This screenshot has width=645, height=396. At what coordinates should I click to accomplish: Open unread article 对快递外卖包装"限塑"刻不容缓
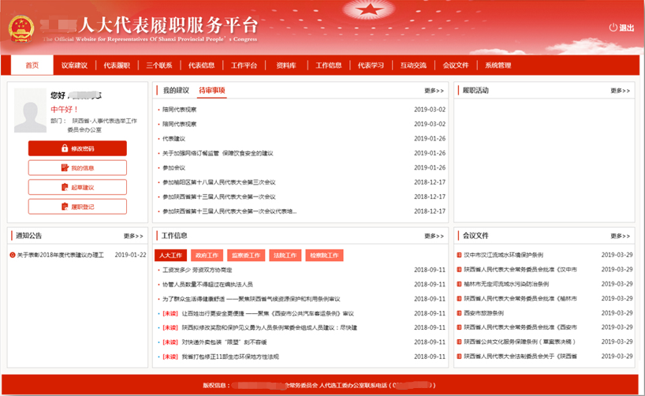click(x=224, y=342)
